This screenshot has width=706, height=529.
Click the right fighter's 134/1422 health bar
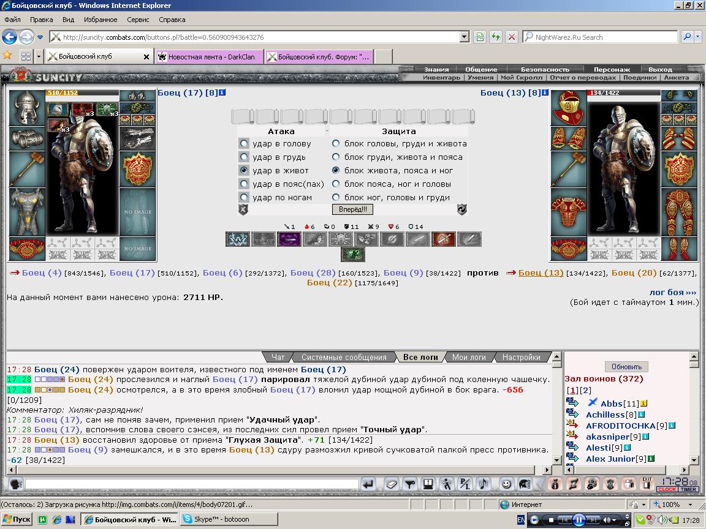624,92
